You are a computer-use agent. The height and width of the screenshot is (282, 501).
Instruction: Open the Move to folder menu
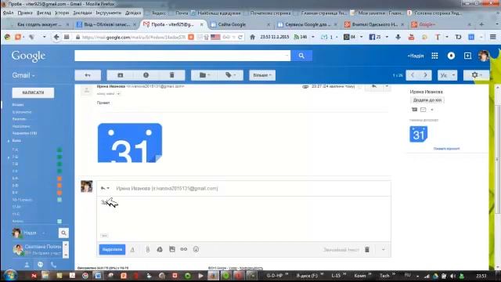click(204, 75)
